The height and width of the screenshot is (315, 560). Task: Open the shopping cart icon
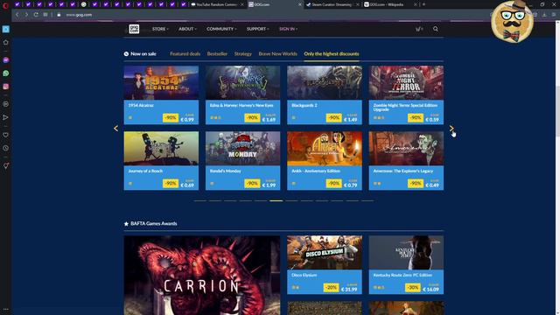click(x=418, y=29)
